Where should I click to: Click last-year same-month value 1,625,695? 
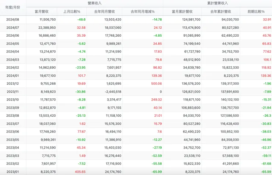(x=114, y=84)
